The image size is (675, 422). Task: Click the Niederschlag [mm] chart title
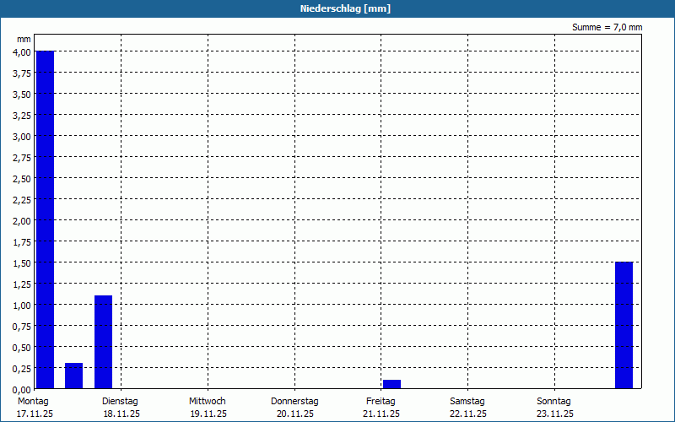tap(345, 8)
